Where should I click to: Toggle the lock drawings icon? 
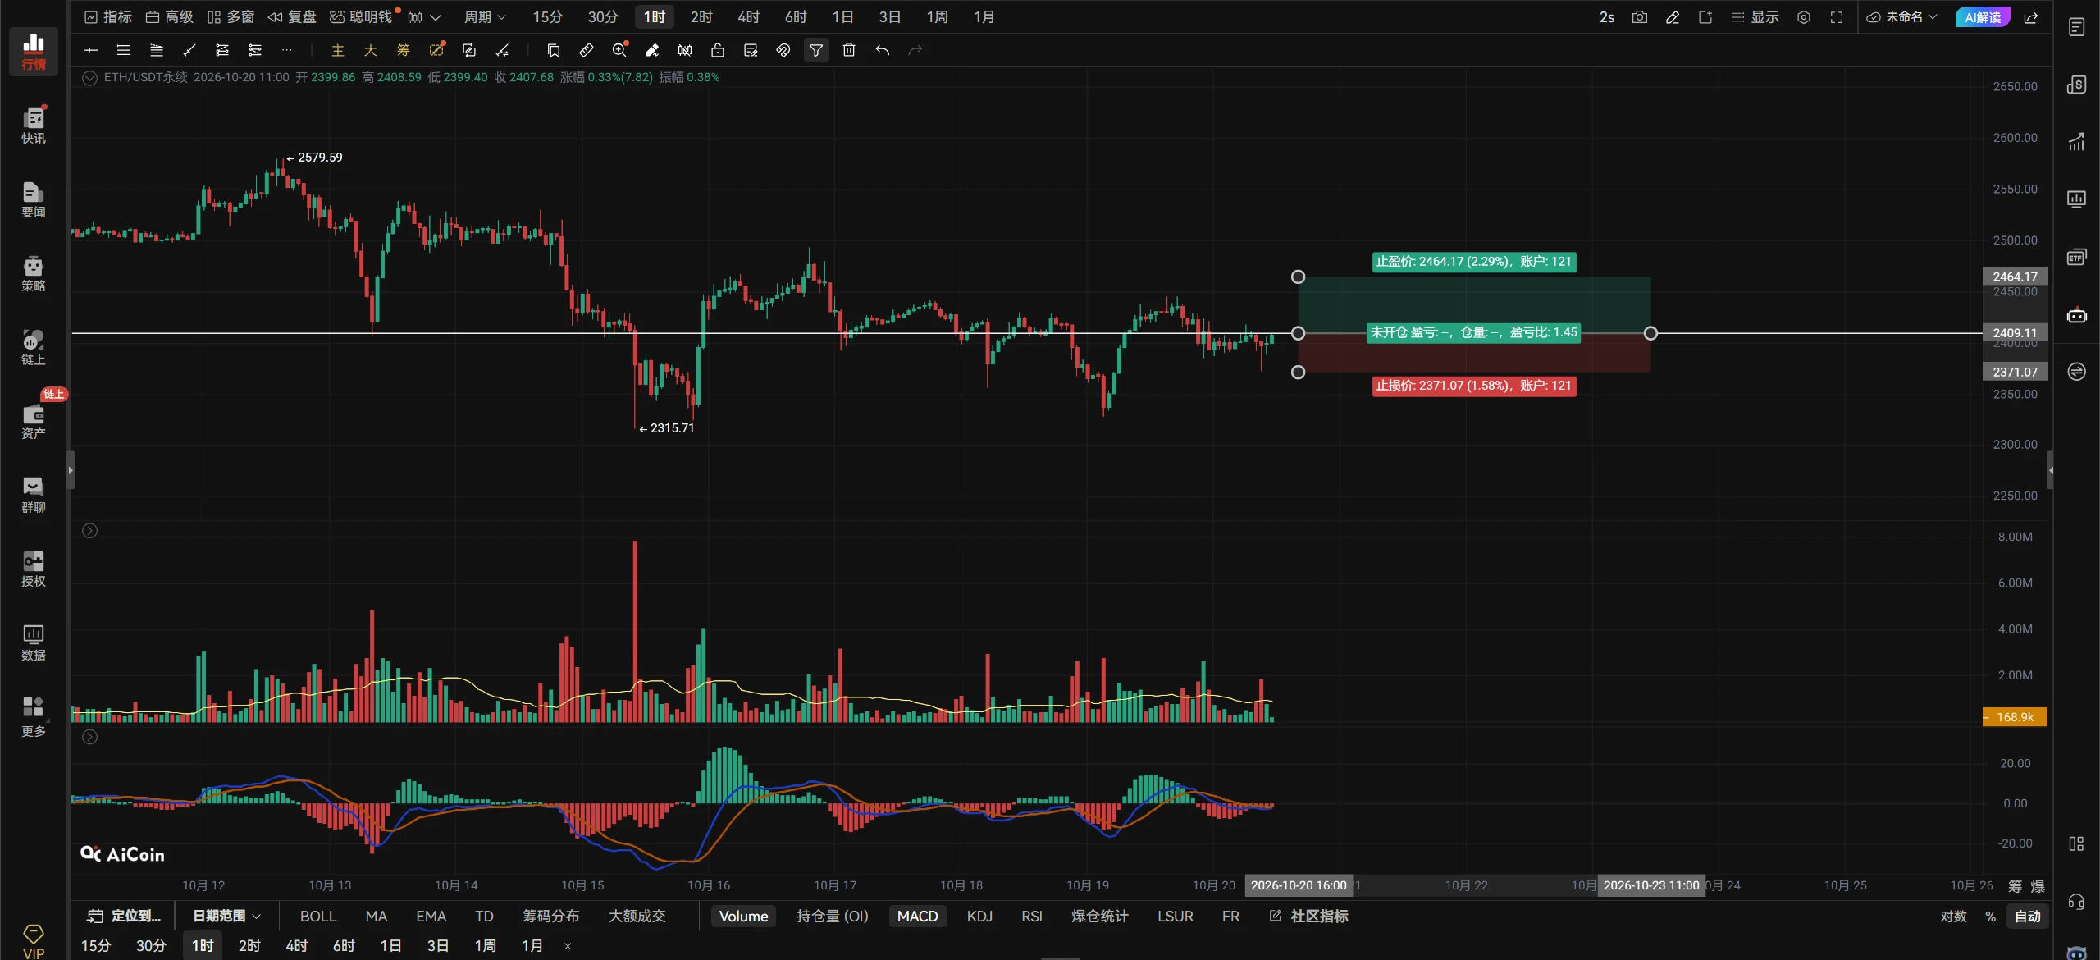(718, 51)
